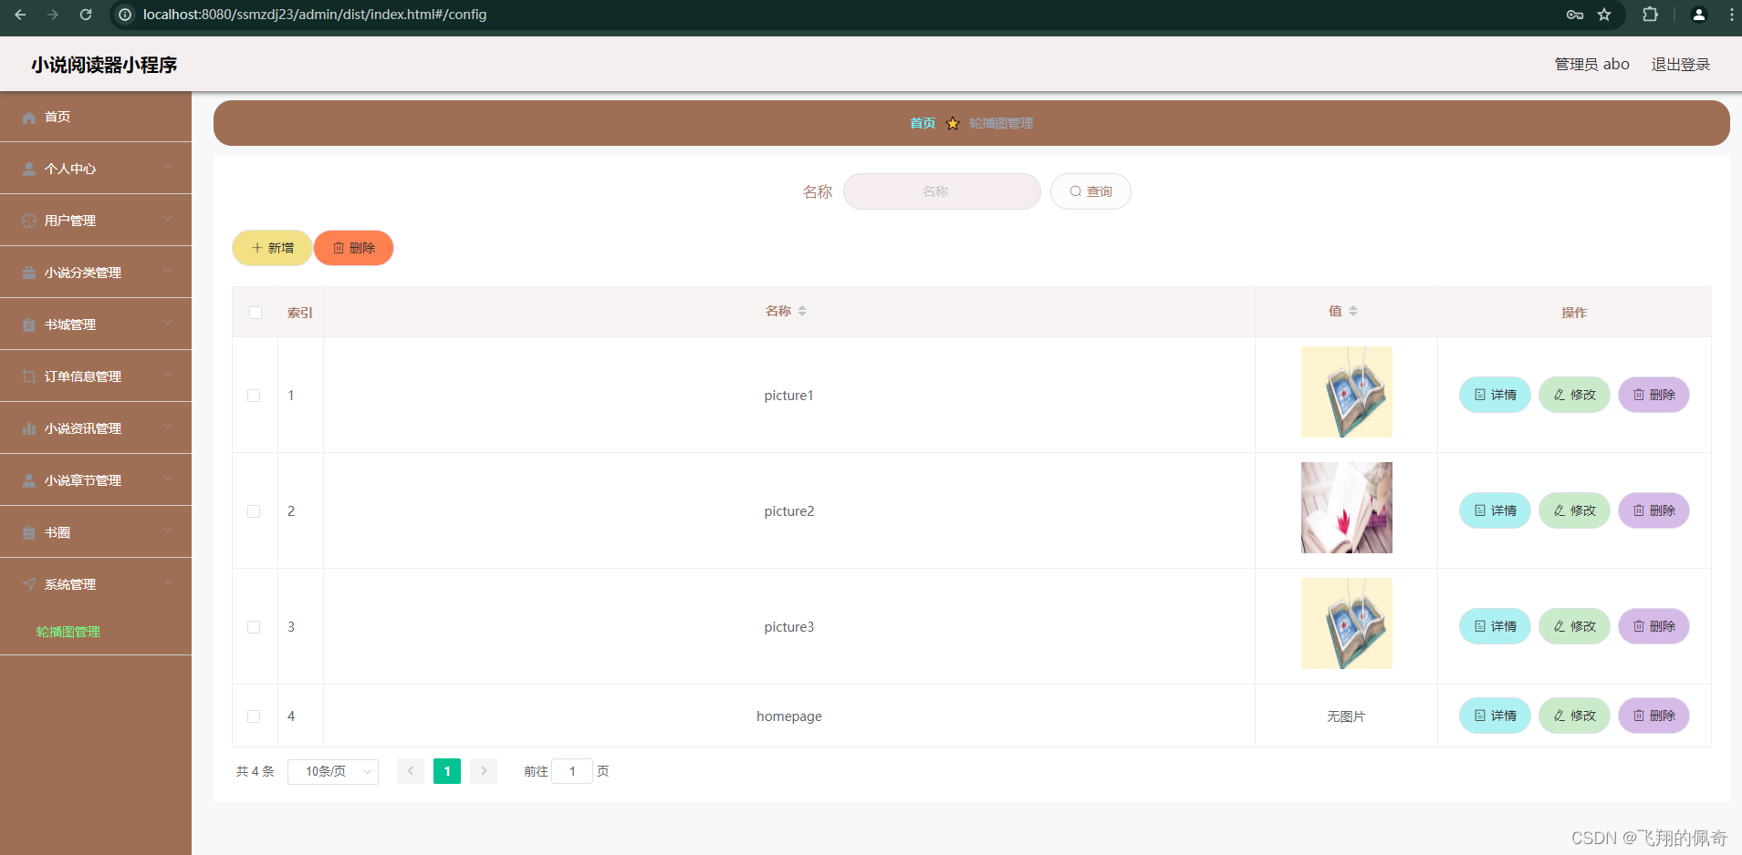1742x855 pixels.
Task: Collapse the 系统管理 menu chevron
Action: 168,583
